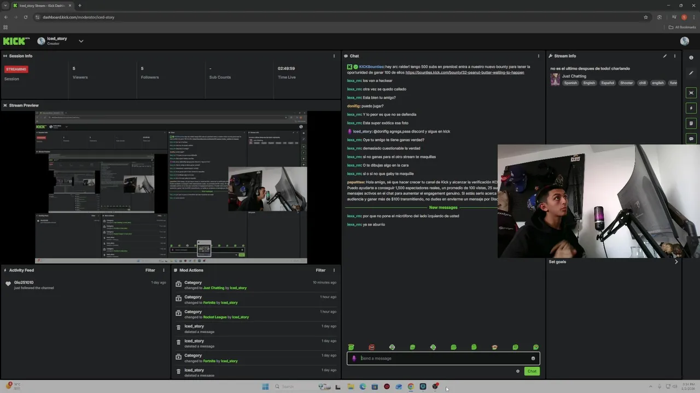The image size is (700, 393).
Task: Select the first green emote above the message box
Action: click(x=351, y=347)
